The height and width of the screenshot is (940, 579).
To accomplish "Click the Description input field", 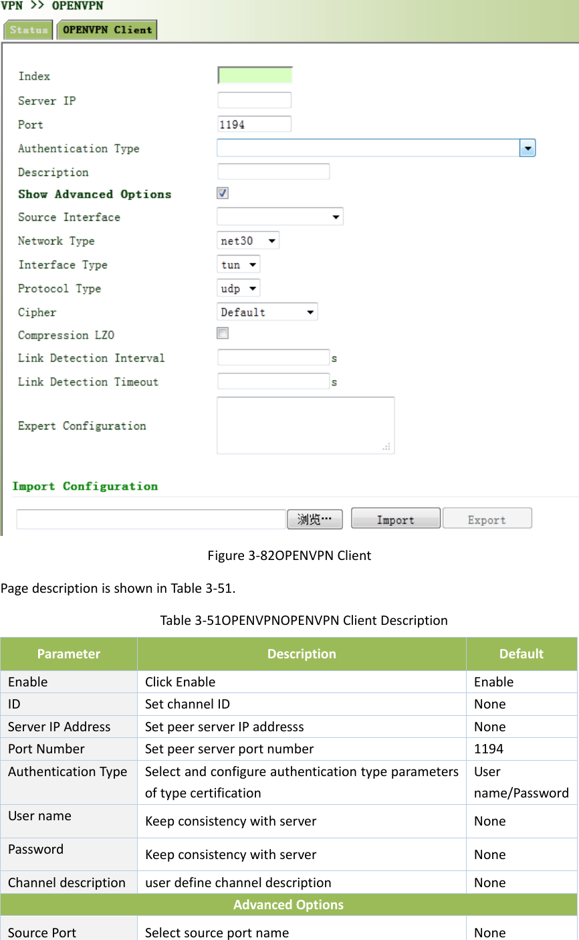I will coord(273,171).
